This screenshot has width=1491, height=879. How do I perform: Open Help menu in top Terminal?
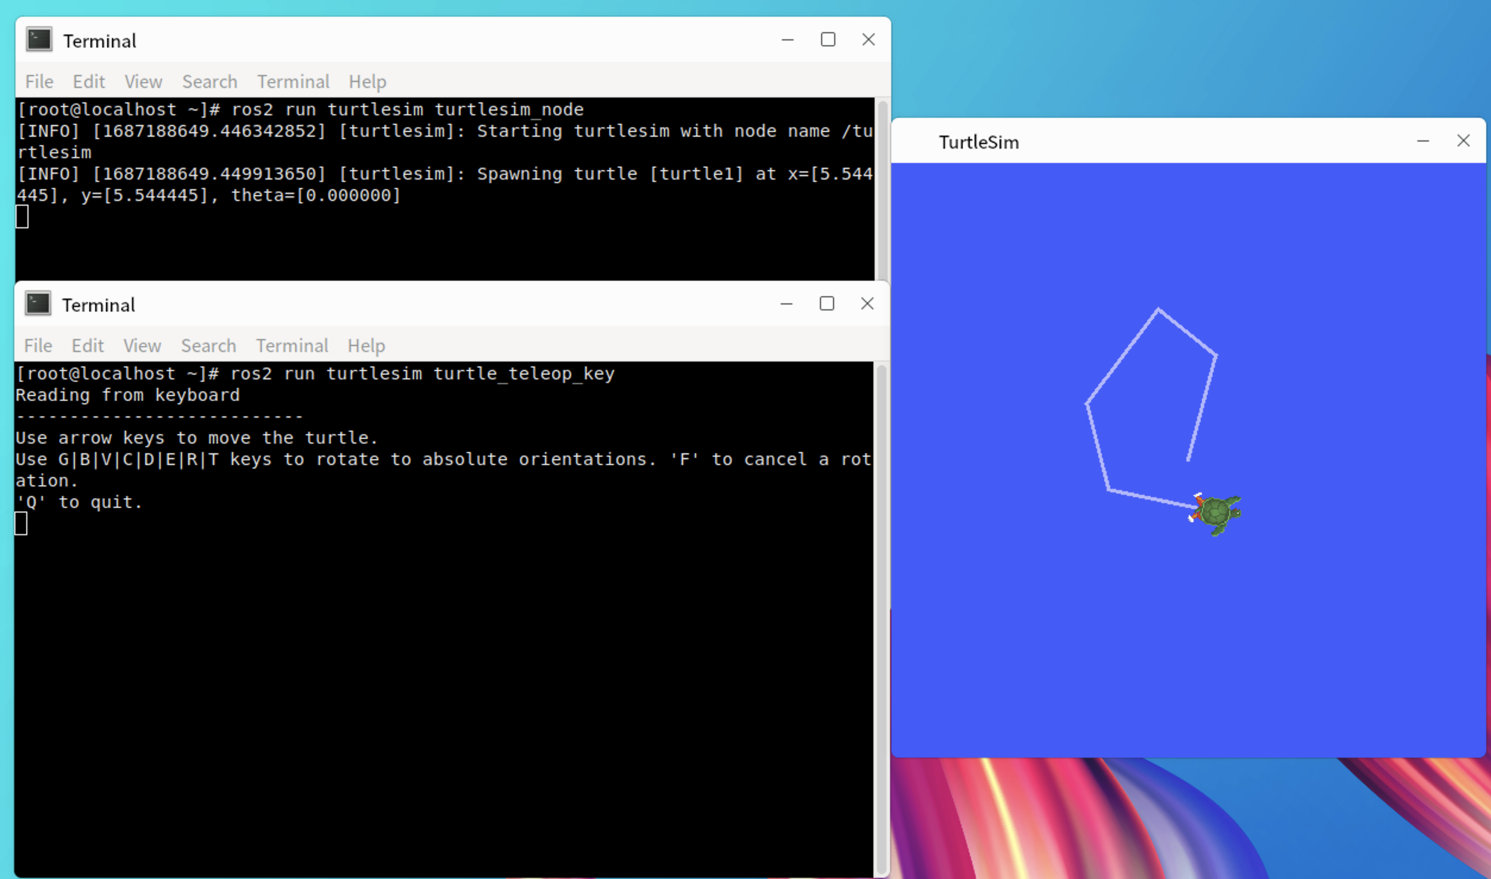pos(367,81)
